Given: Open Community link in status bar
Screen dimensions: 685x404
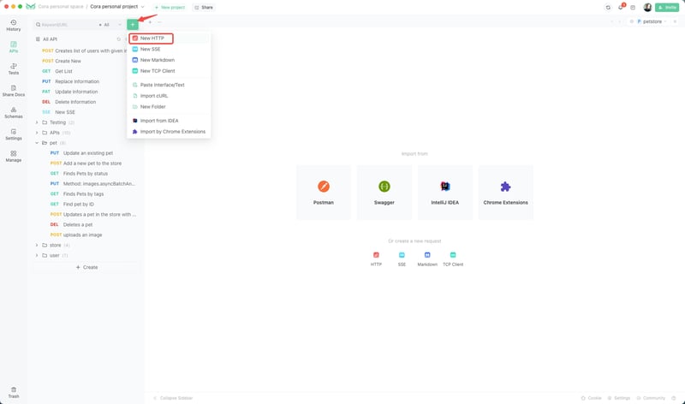Looking at the screenshot, I should click(651, 398).
